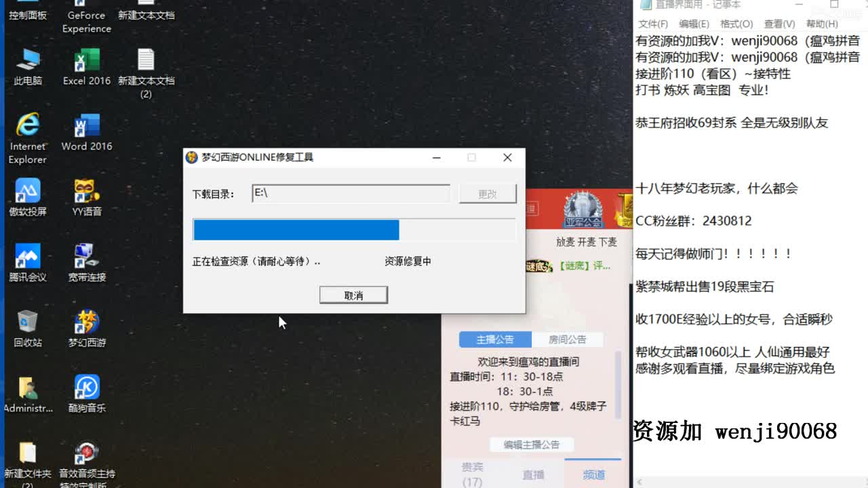This screenshot has width=868, height=488.
Task: Click the 资源加 wenji90068 overlay text
Action: click(x=735, y=430)
